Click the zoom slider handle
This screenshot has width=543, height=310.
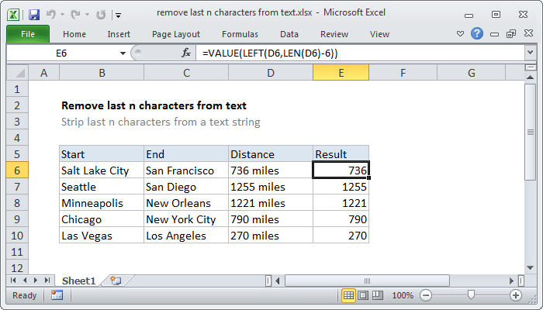[x=471, y=294]
